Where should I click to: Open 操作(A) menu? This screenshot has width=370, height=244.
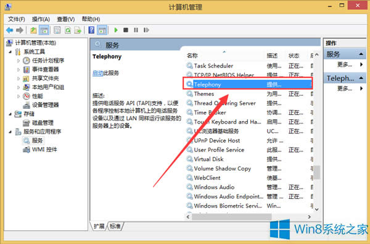tap(41, 19)
